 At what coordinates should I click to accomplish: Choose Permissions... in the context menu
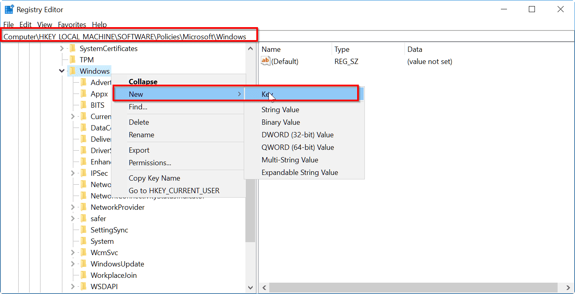pyautogui.click(x=178, y=163)
